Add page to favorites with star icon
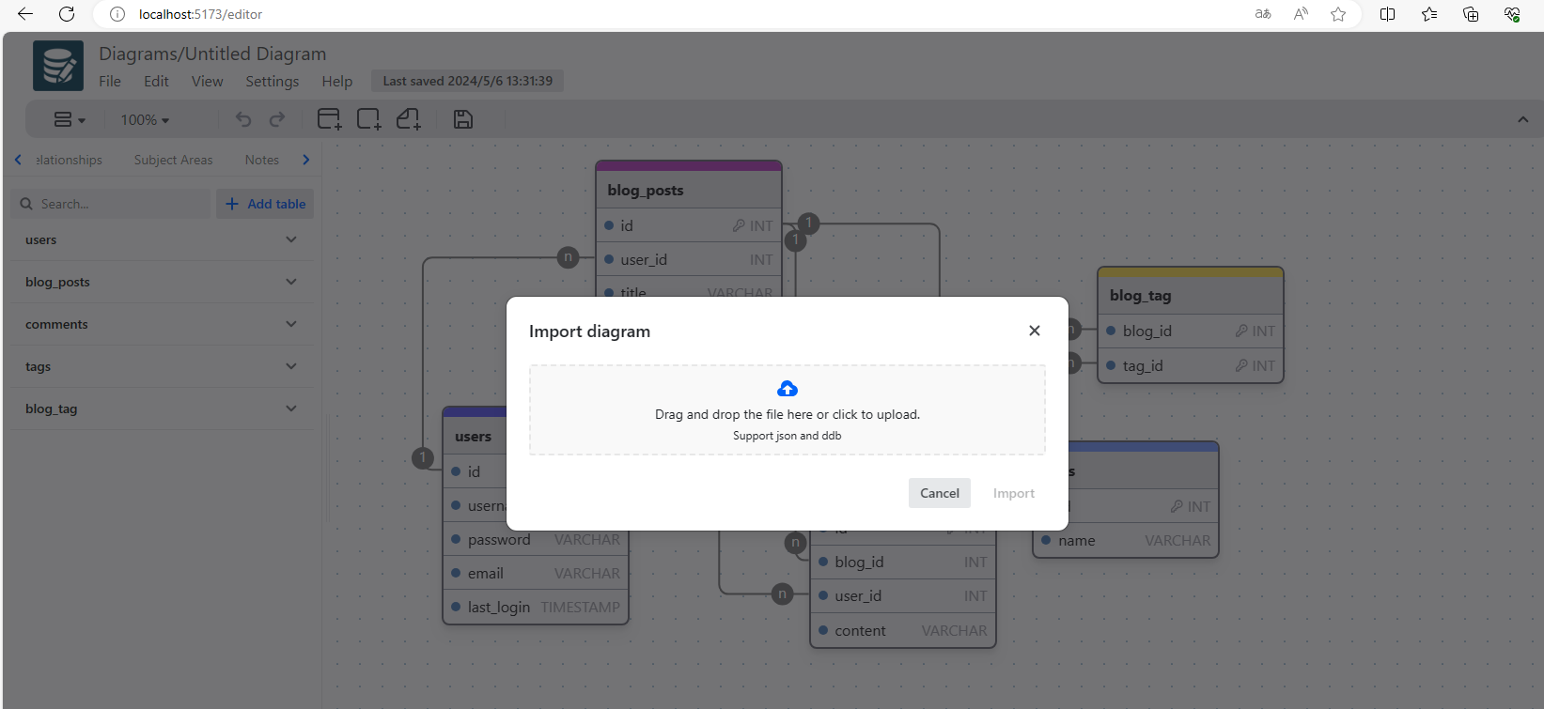The height and width of the screenshot is (709, 1544). (1338, 14)
